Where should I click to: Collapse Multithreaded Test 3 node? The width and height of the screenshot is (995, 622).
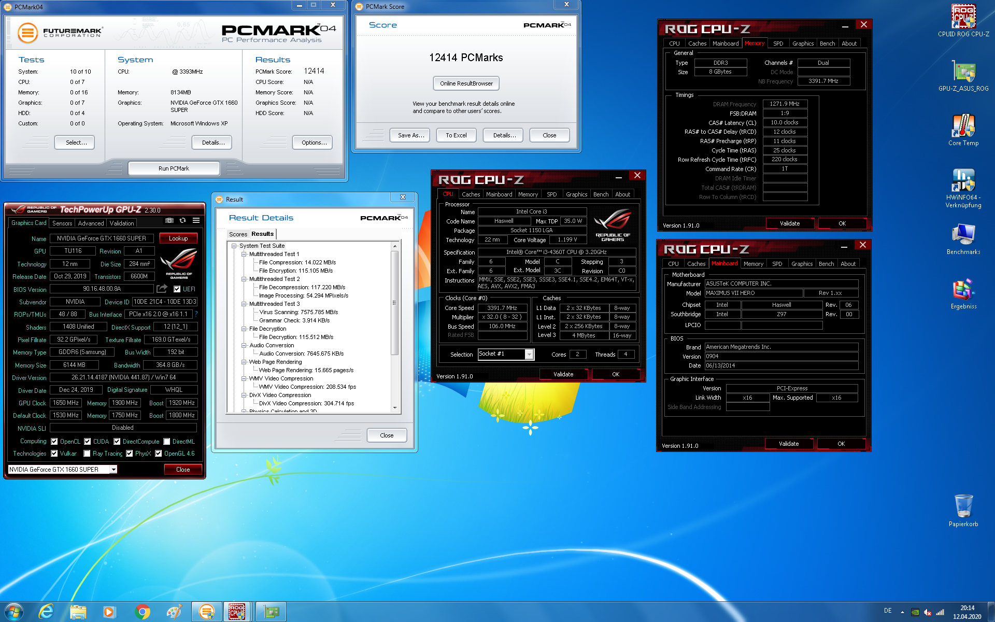pyautogui.click(x=244, y=304)
